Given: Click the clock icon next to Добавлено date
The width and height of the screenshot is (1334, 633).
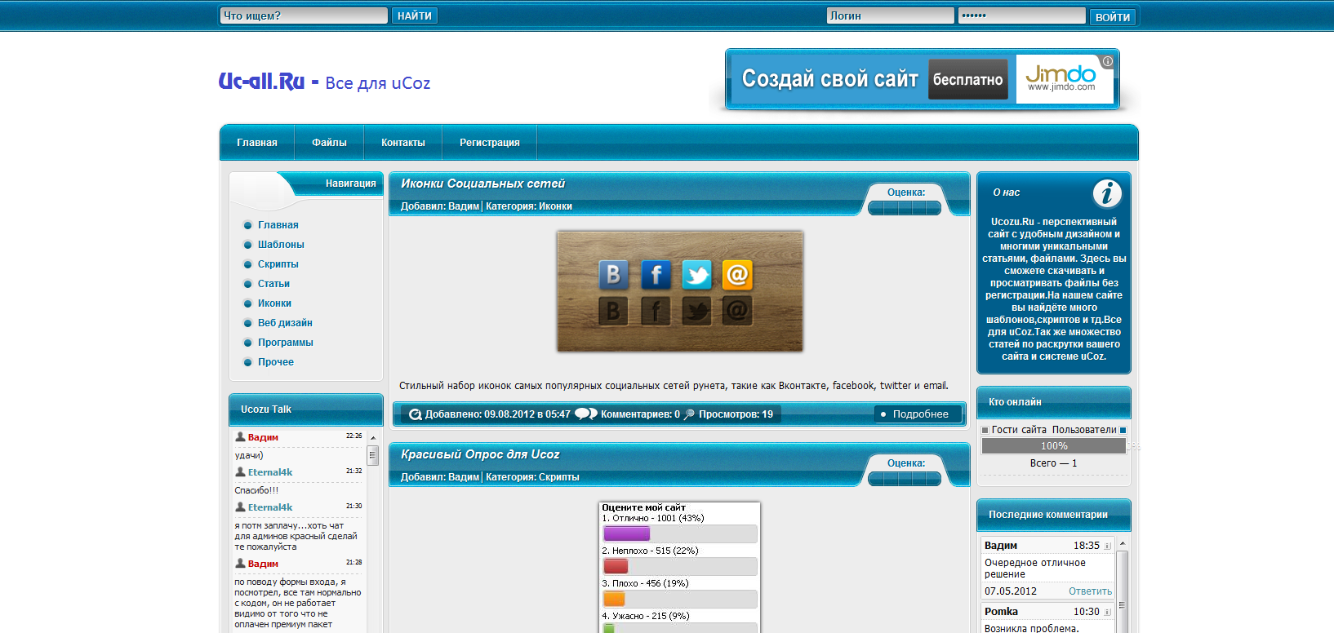Looking at the screenshot, I should pos(416,414).
